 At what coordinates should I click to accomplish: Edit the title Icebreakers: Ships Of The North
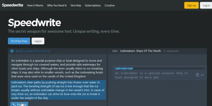[x=140, y=51]
